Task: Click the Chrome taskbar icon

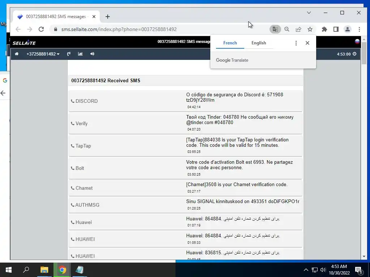Action: point(62,270)
